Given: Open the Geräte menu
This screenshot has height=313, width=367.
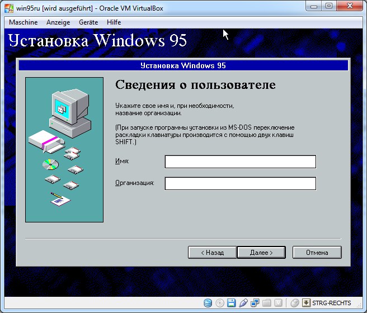Looking at the screenshot, I should 88,22.
